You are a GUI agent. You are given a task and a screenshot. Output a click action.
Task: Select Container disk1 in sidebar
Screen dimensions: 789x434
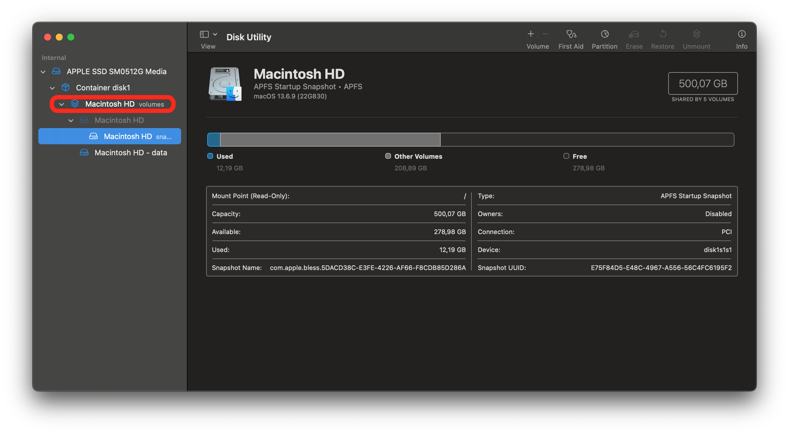(x=103, y=88)
